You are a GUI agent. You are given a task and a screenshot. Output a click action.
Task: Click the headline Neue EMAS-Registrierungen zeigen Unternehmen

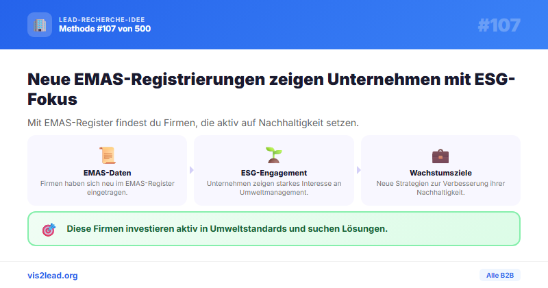[271, 89]
